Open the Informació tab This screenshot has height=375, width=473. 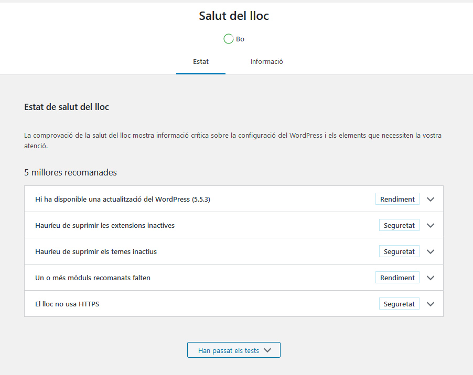pyautogui.click(x=266, y=62)
